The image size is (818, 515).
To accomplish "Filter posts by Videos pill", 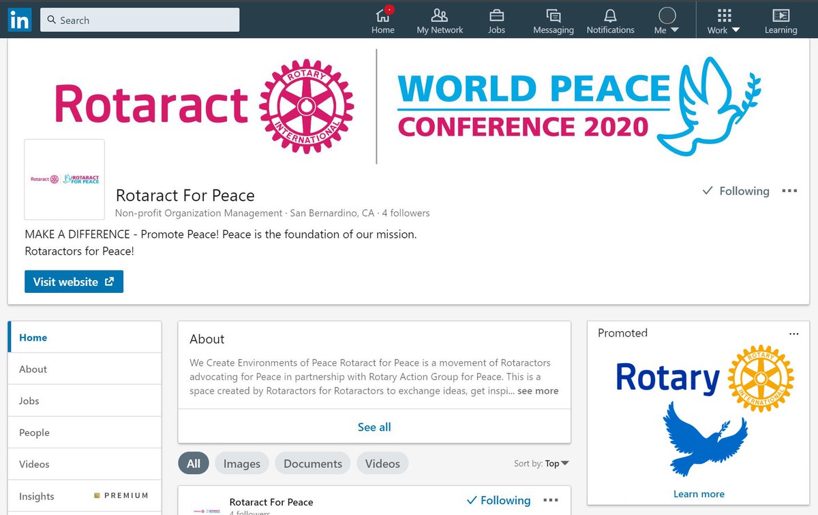I will click(x=382, y=463).
